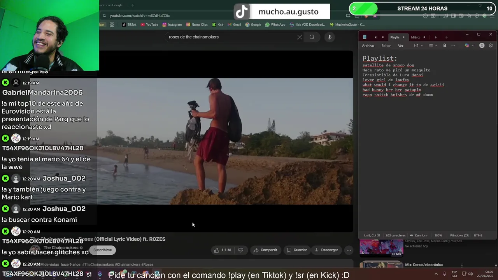This screenshot has width=498, height=280.
Task: Click the Descargar button
Action: 326,250
